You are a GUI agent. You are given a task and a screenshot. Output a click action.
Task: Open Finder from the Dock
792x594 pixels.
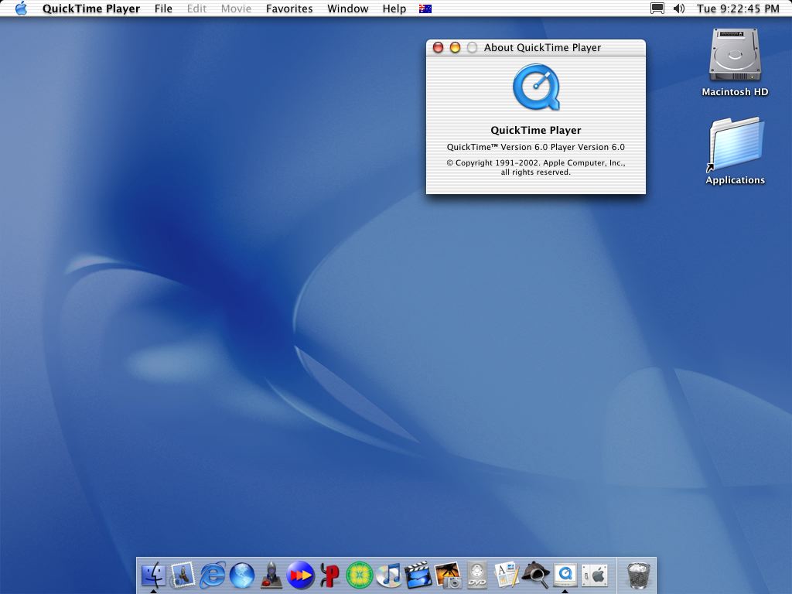pyautogui.click(x=154, y=575)
